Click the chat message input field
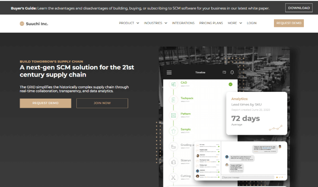The image size is (318, 187). click(x=248, y=177)
